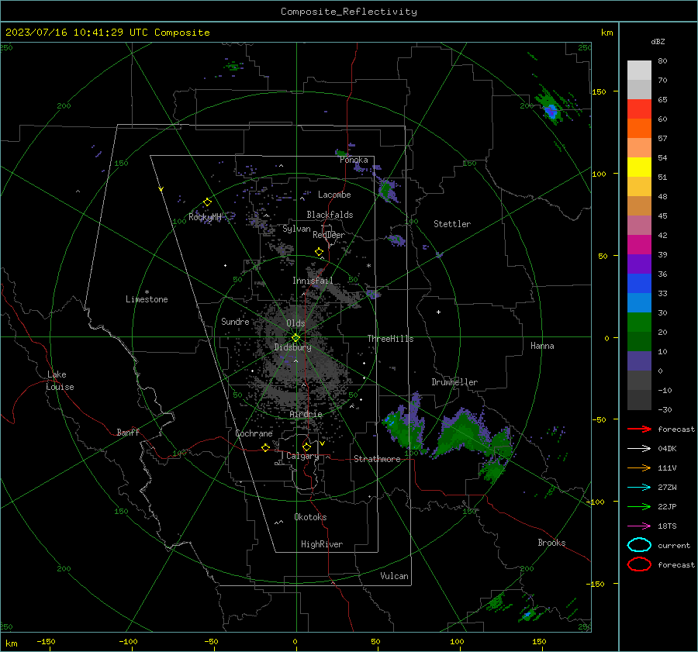698x652 pixels.
Task: Click the ThreeHills city label
Action: (x=390, y=339)
